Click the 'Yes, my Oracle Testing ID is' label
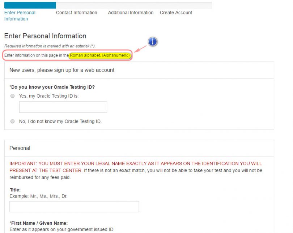 pos(49,96)
